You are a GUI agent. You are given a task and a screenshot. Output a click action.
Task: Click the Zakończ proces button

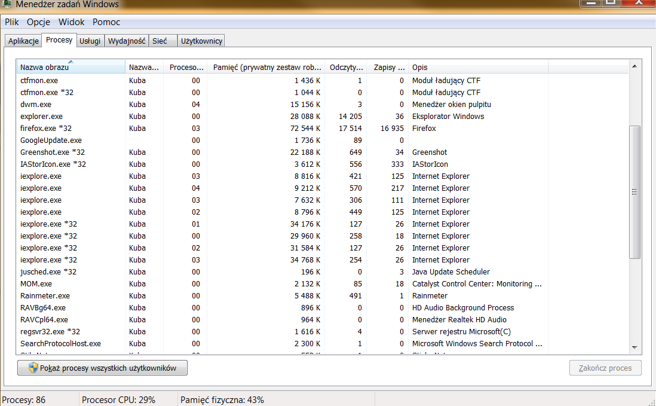605,368
